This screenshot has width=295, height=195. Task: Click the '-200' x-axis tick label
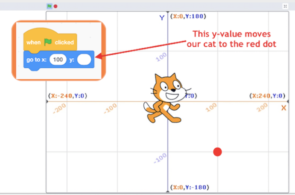point(59,108)
